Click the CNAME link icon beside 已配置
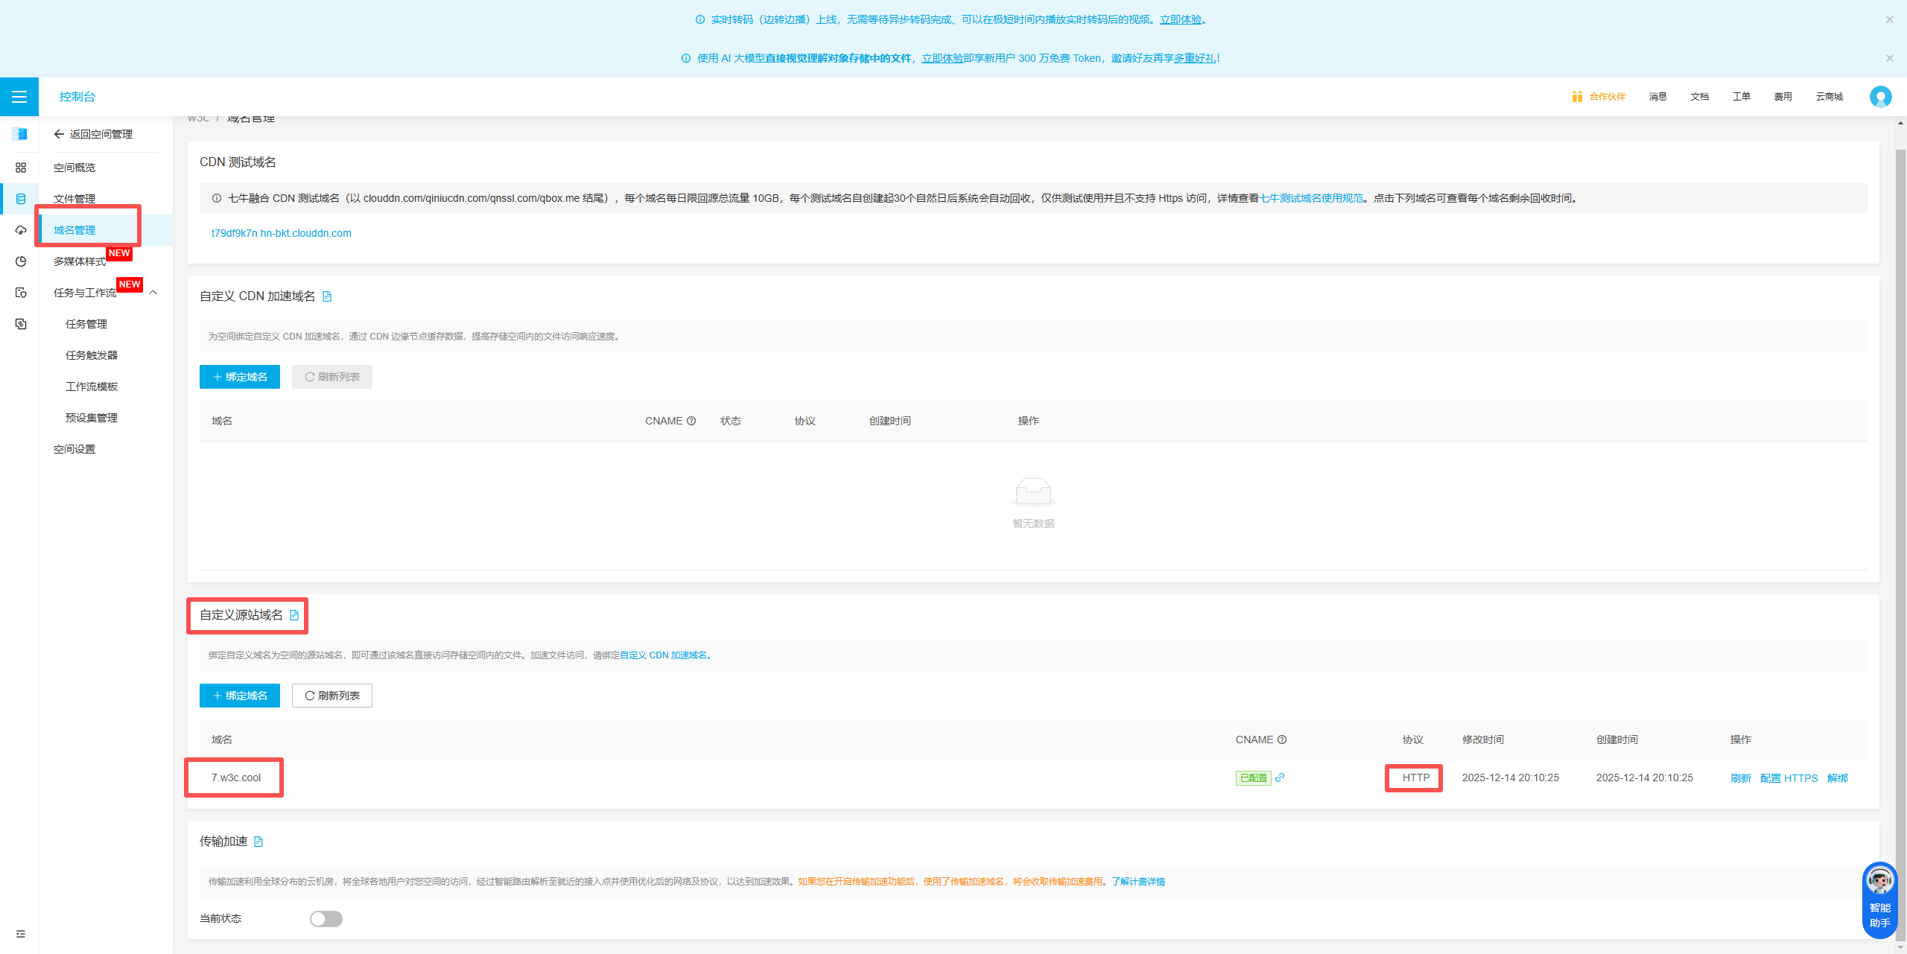Image resolution: width=1907 pixels, height=954 pixels. click(x=1280, y=777)
